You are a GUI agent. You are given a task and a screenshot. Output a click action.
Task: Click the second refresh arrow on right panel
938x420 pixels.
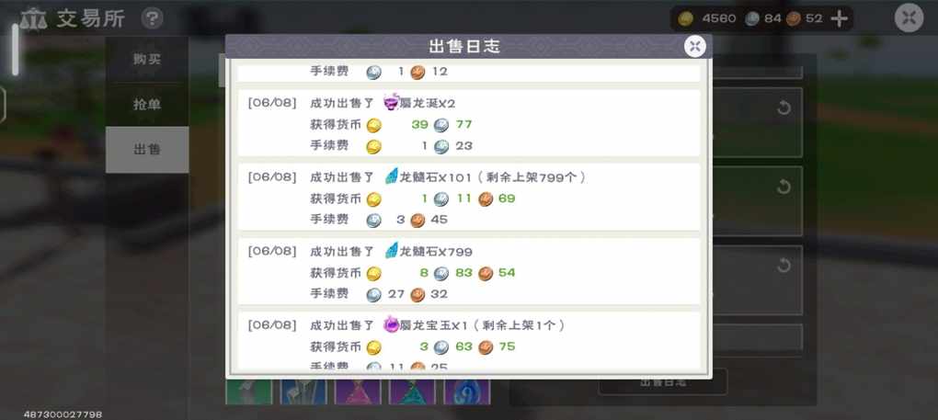point(784,187)
